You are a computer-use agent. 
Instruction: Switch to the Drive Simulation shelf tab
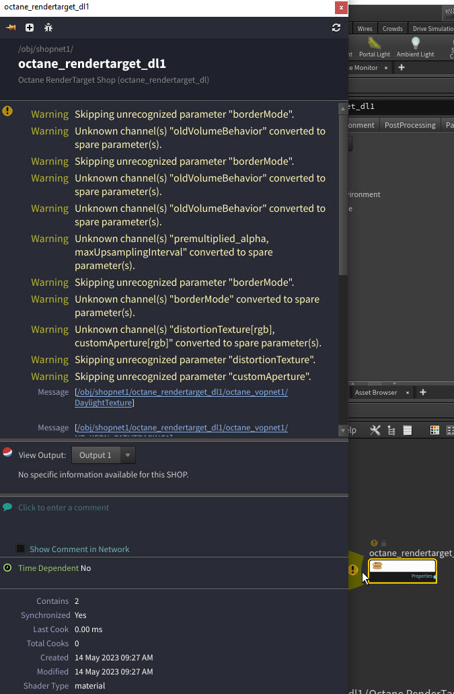[x=431, y=28]
